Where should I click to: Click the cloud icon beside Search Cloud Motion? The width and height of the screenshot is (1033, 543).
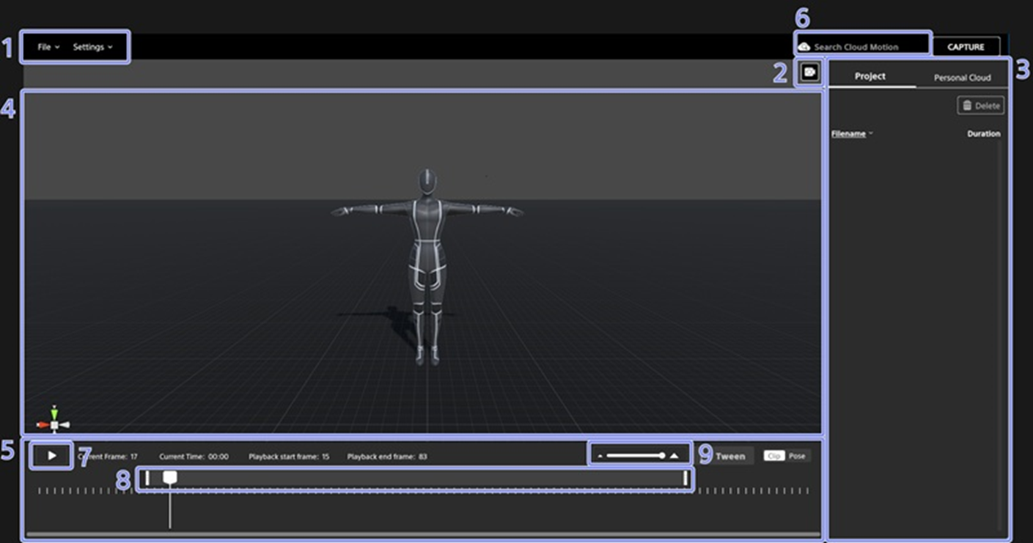click(806, 45)
